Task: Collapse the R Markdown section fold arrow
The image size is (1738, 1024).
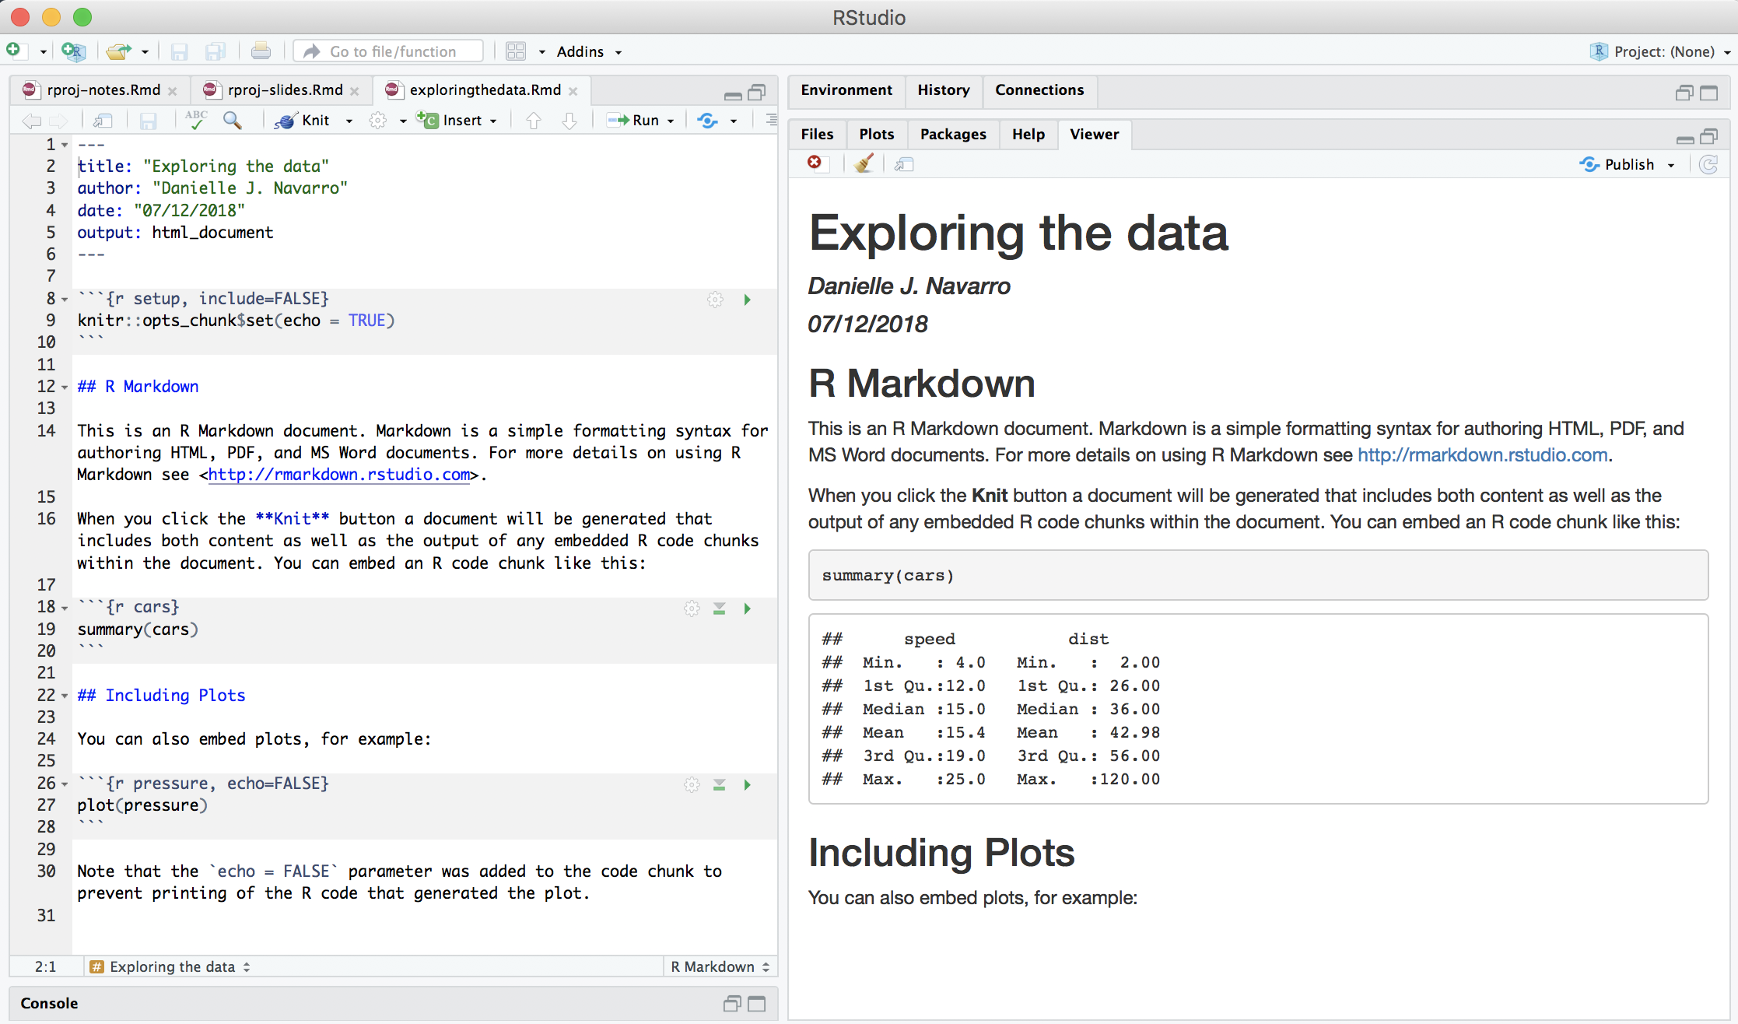Action: [65, 388]
